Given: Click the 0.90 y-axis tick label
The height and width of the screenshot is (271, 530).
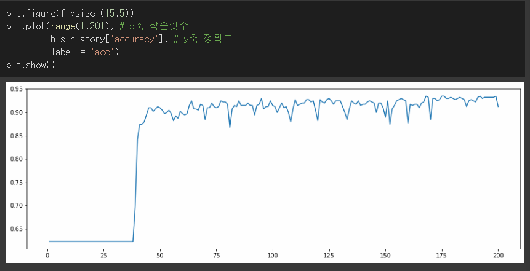Looking at the screenshot, I should coord(16,112).
